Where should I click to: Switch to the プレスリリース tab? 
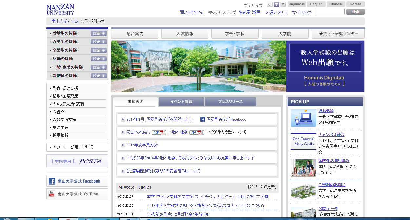click(x=230, y=102)
